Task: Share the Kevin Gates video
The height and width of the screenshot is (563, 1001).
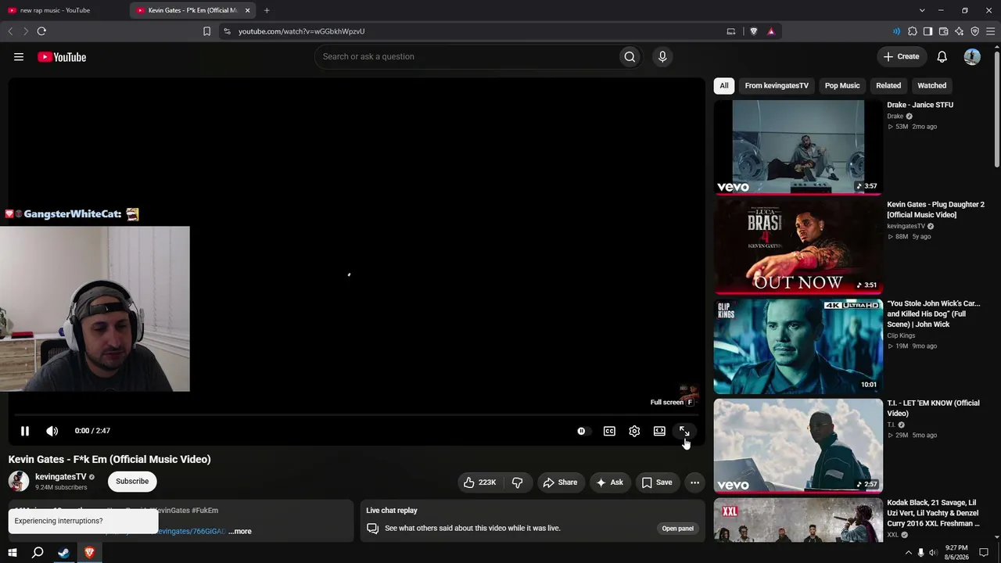Action: click(560, 482)
